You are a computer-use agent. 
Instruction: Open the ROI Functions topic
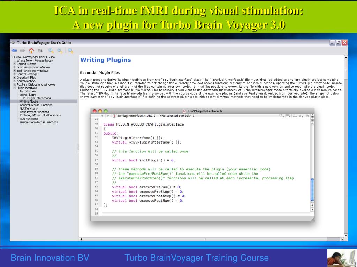pos(29,119)
